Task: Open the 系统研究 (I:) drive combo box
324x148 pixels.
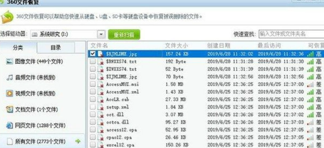Action: click(x=68, y=35)
